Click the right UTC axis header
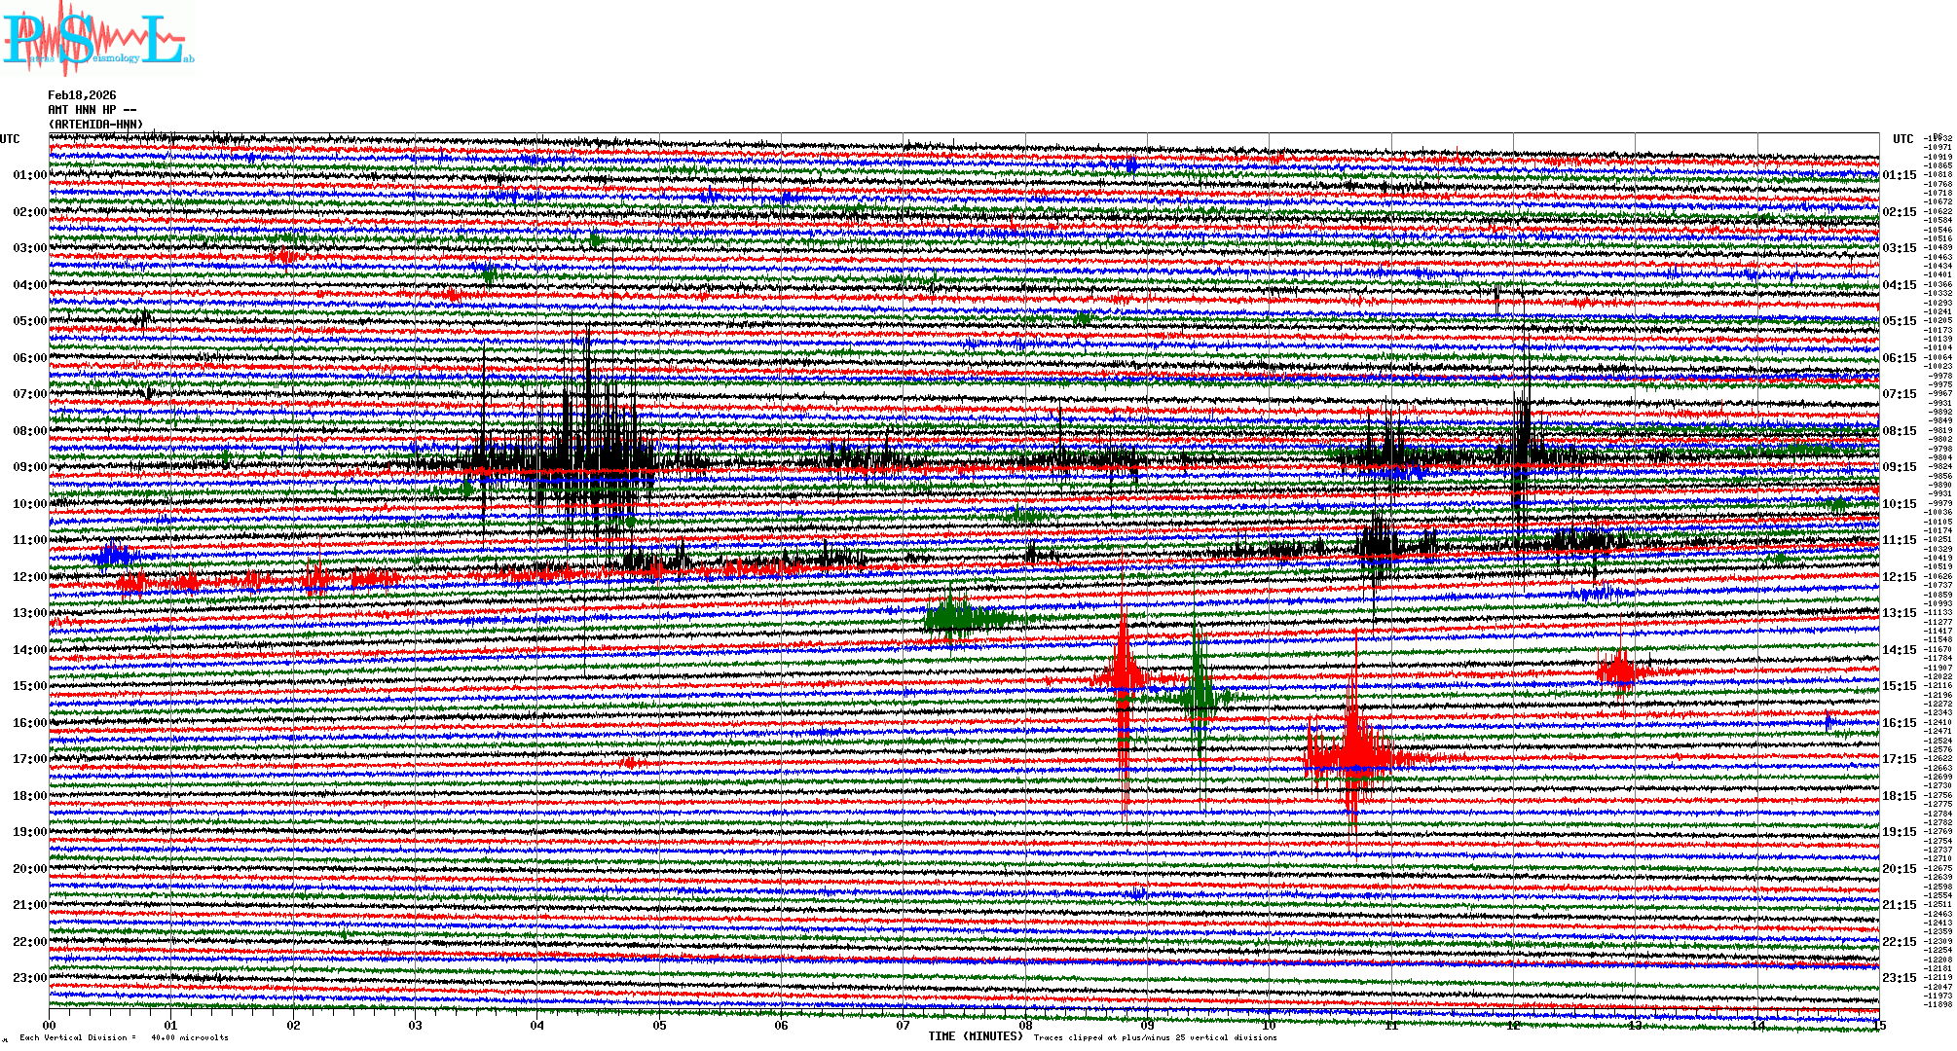 coord(1902,139)
